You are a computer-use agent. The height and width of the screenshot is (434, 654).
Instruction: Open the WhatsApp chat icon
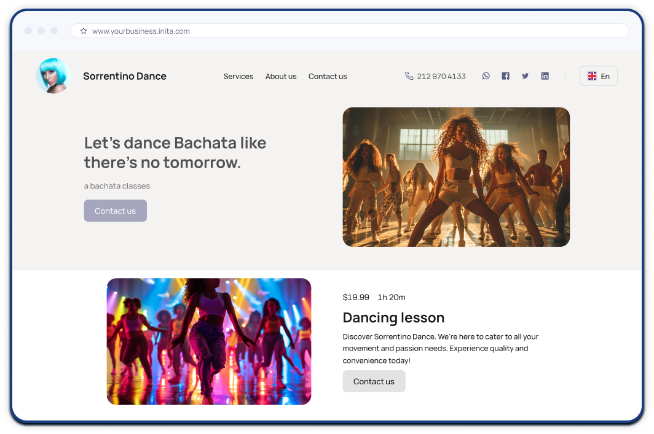pyautogui.click(x=486, y=76)
